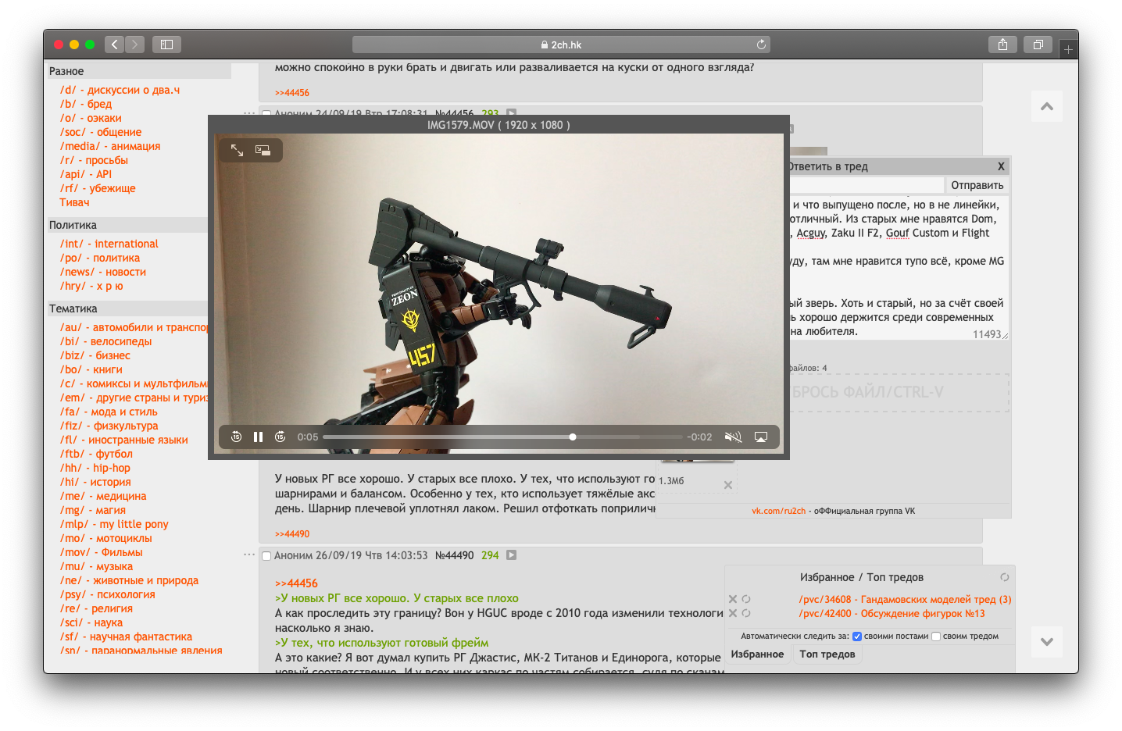Open the /api/ - API link
Viewport: 1122px width, 731px height.
click(x=86, y=174)
